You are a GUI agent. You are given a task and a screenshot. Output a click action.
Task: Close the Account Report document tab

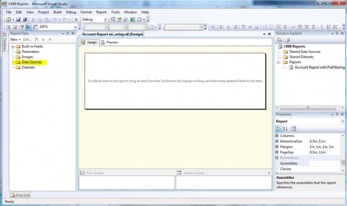(269, 34)
